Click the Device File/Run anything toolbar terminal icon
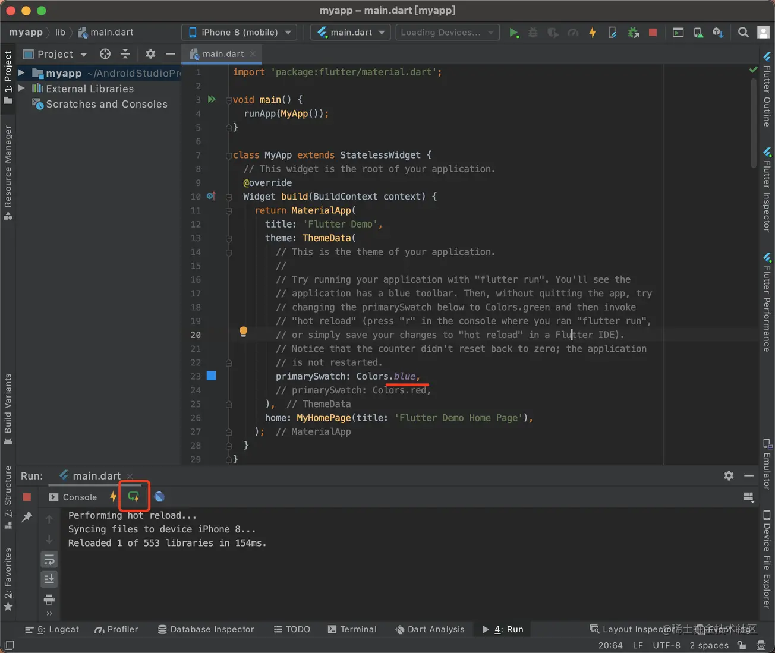Image resolution: width=775 pixels, height=653 pixels. [678, 33]
